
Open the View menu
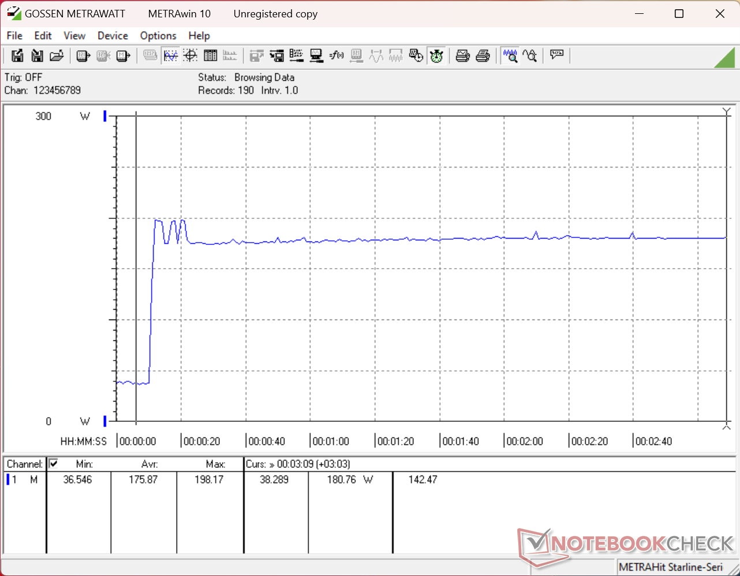pyautogui.click(x=74, y=36)
